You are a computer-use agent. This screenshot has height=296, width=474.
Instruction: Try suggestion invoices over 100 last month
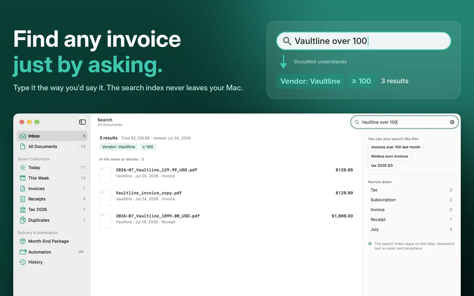[396, 147]
